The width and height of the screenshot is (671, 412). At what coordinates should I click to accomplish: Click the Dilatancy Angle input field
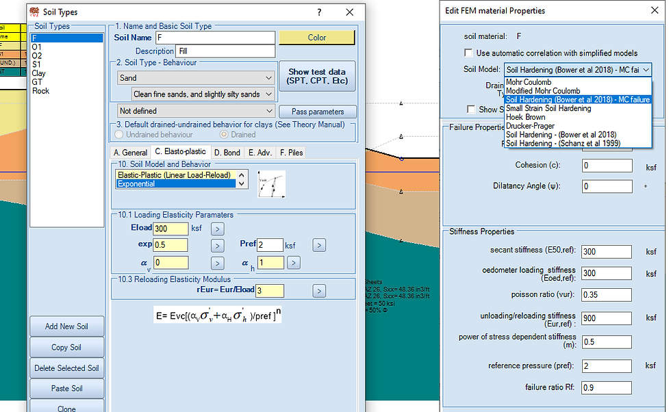[607, 186]
